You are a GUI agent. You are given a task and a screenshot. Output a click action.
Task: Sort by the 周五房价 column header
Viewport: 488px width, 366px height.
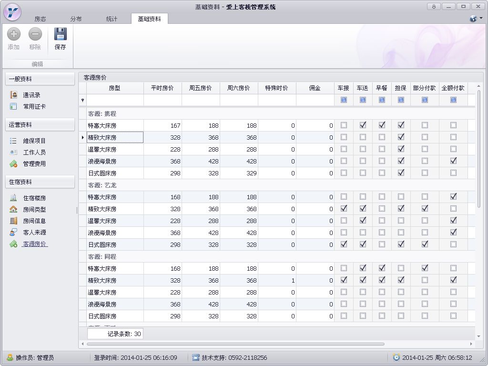(x=201, y=88)
